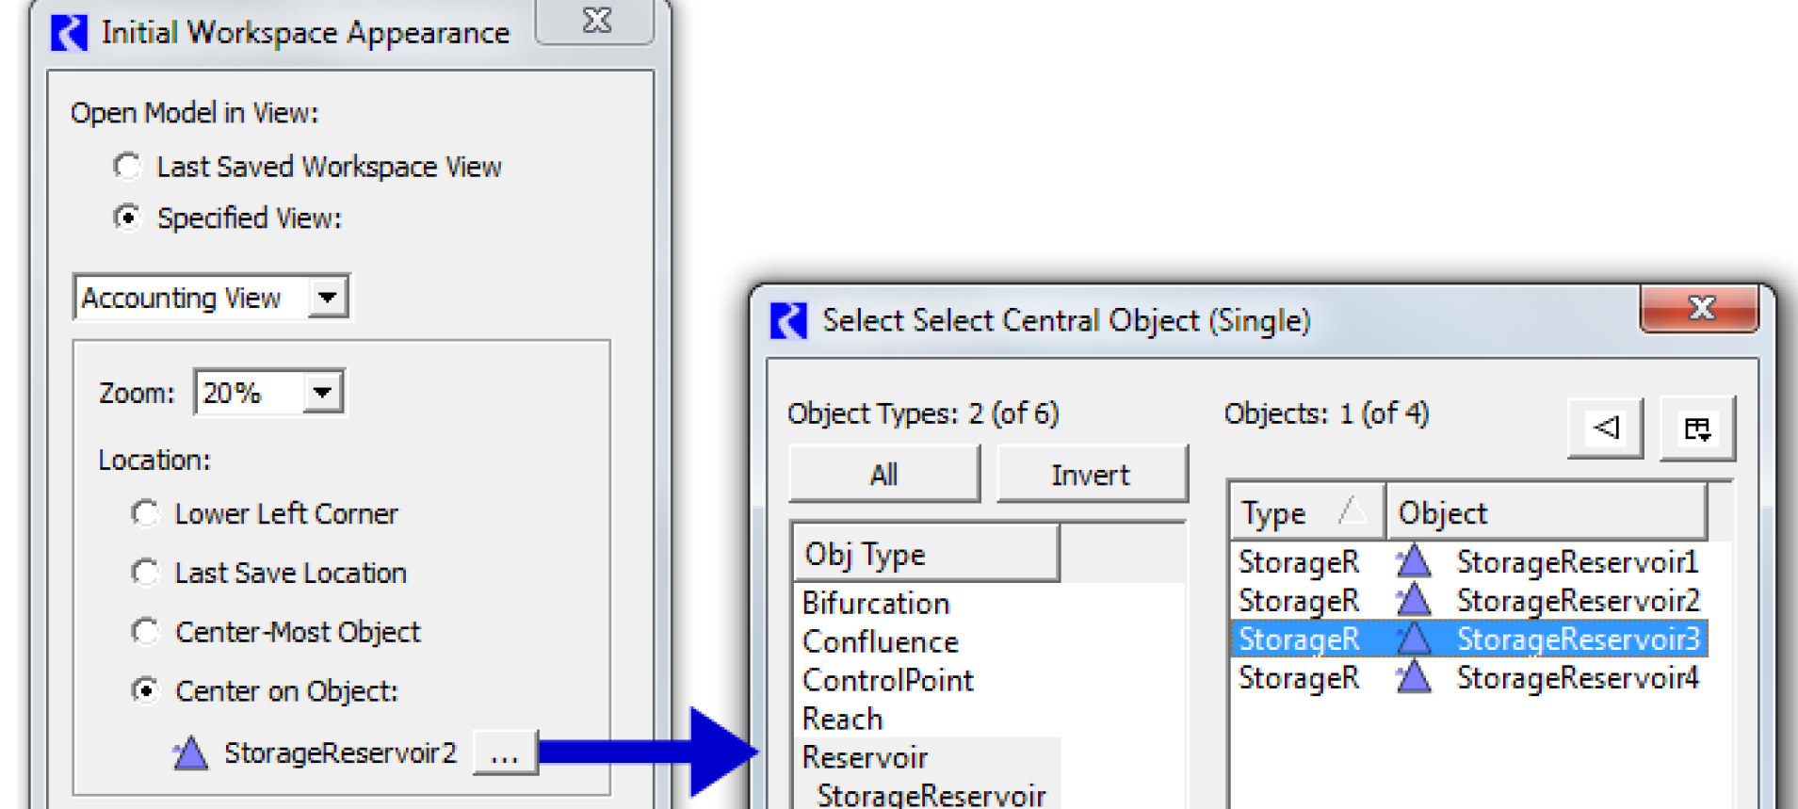Select ControlPoint object type entry
The width and height of the screenshot is (1798, 809).
[x=887, y=680]
